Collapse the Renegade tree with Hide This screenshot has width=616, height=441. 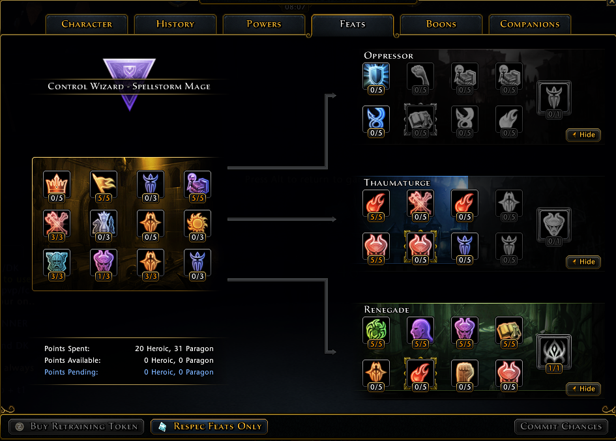point(583,389)
